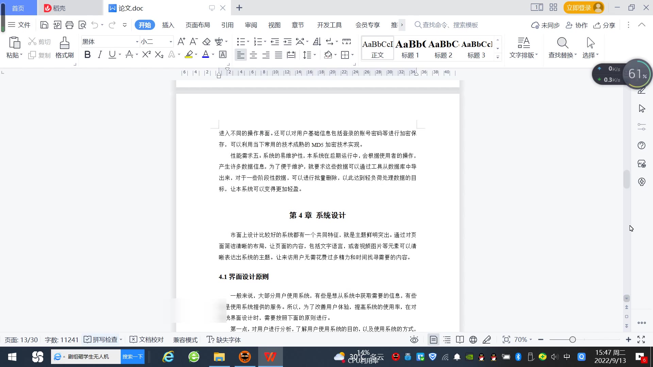Image resolution: width=653 pixels, height=367 pixels.
Task: Expand the font size dropdown
Action: (x=171, y=42)
